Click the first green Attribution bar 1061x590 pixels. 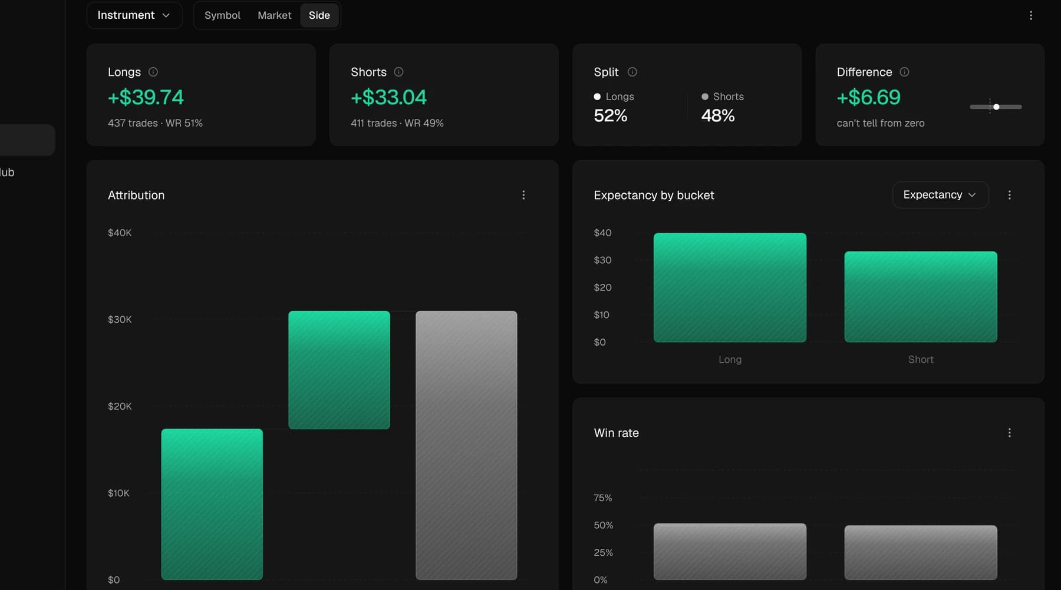pos(212,504)
